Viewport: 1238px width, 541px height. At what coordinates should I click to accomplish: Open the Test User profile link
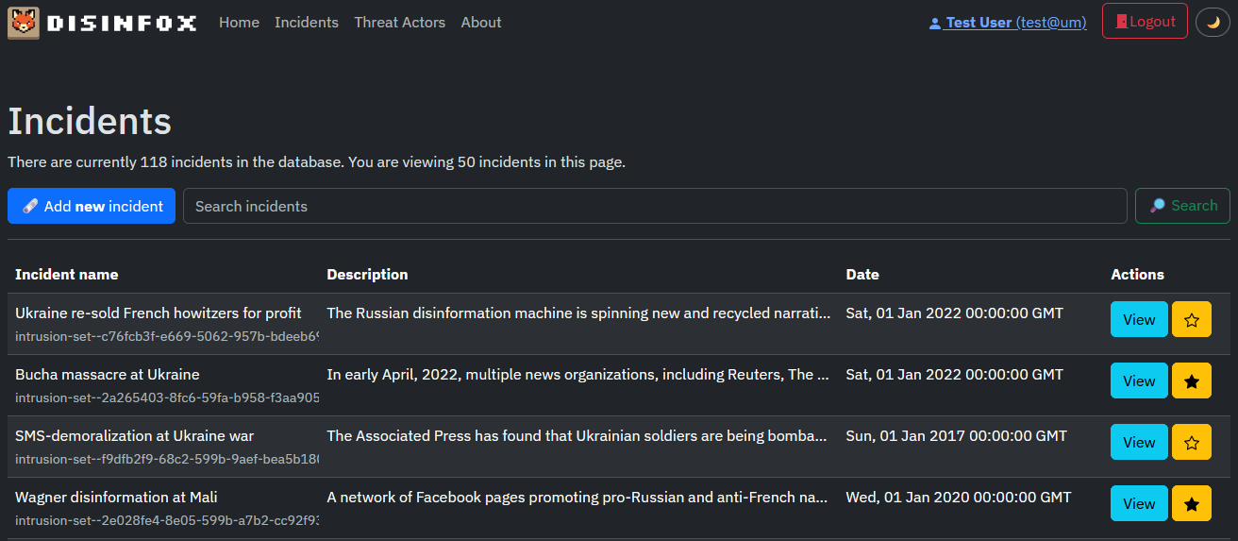click(x=1008, y=23)
